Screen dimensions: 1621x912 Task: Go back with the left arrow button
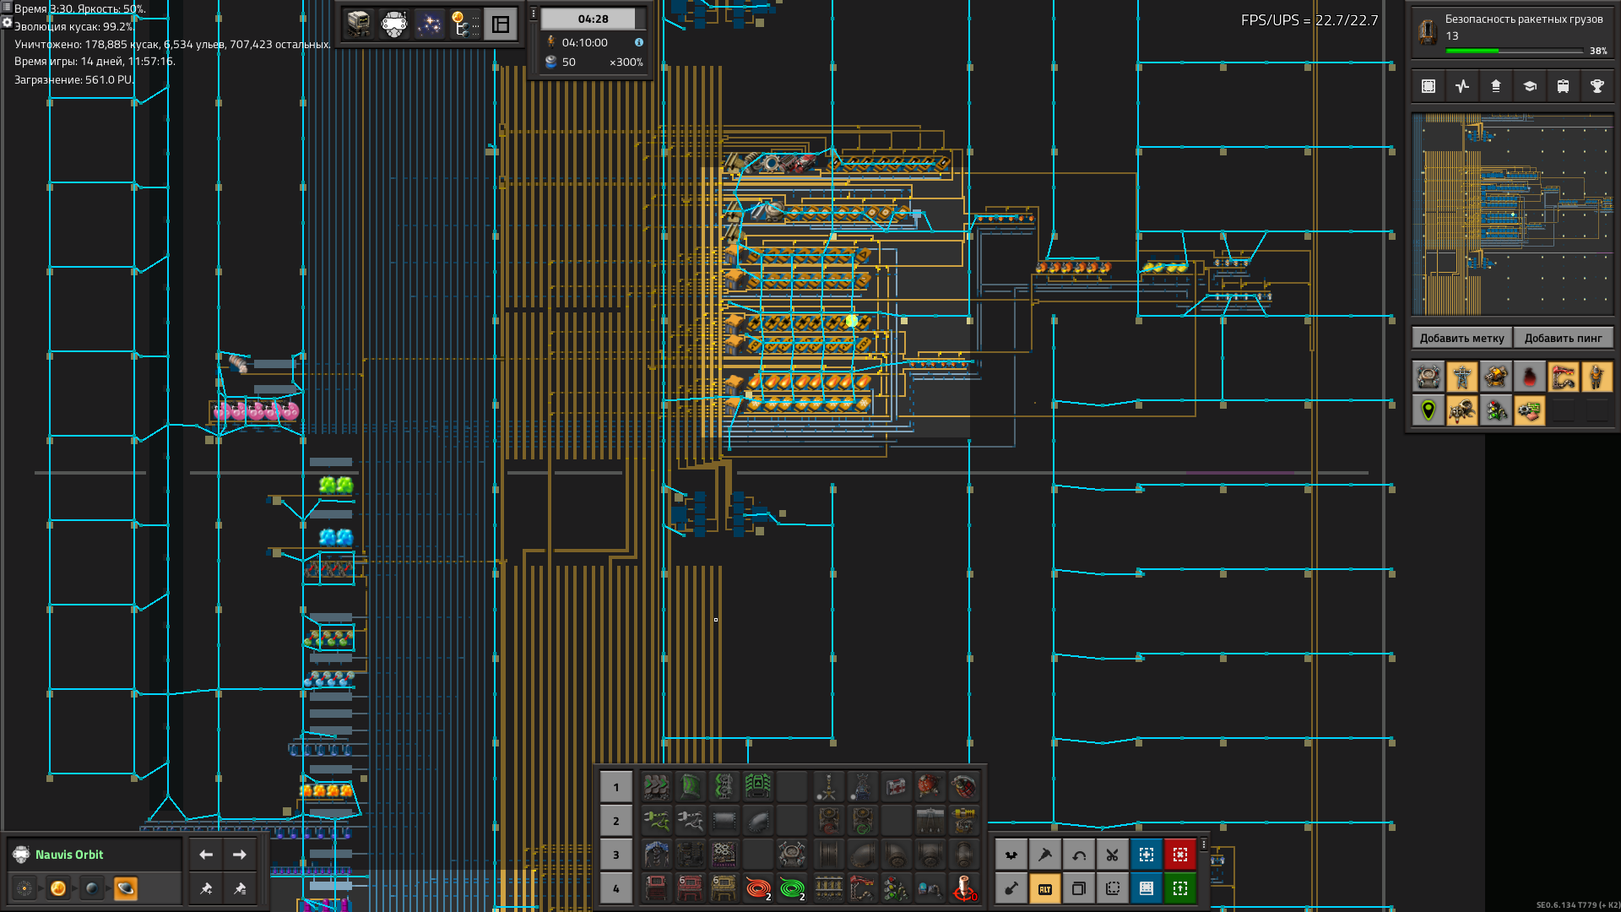coord(206,855)
